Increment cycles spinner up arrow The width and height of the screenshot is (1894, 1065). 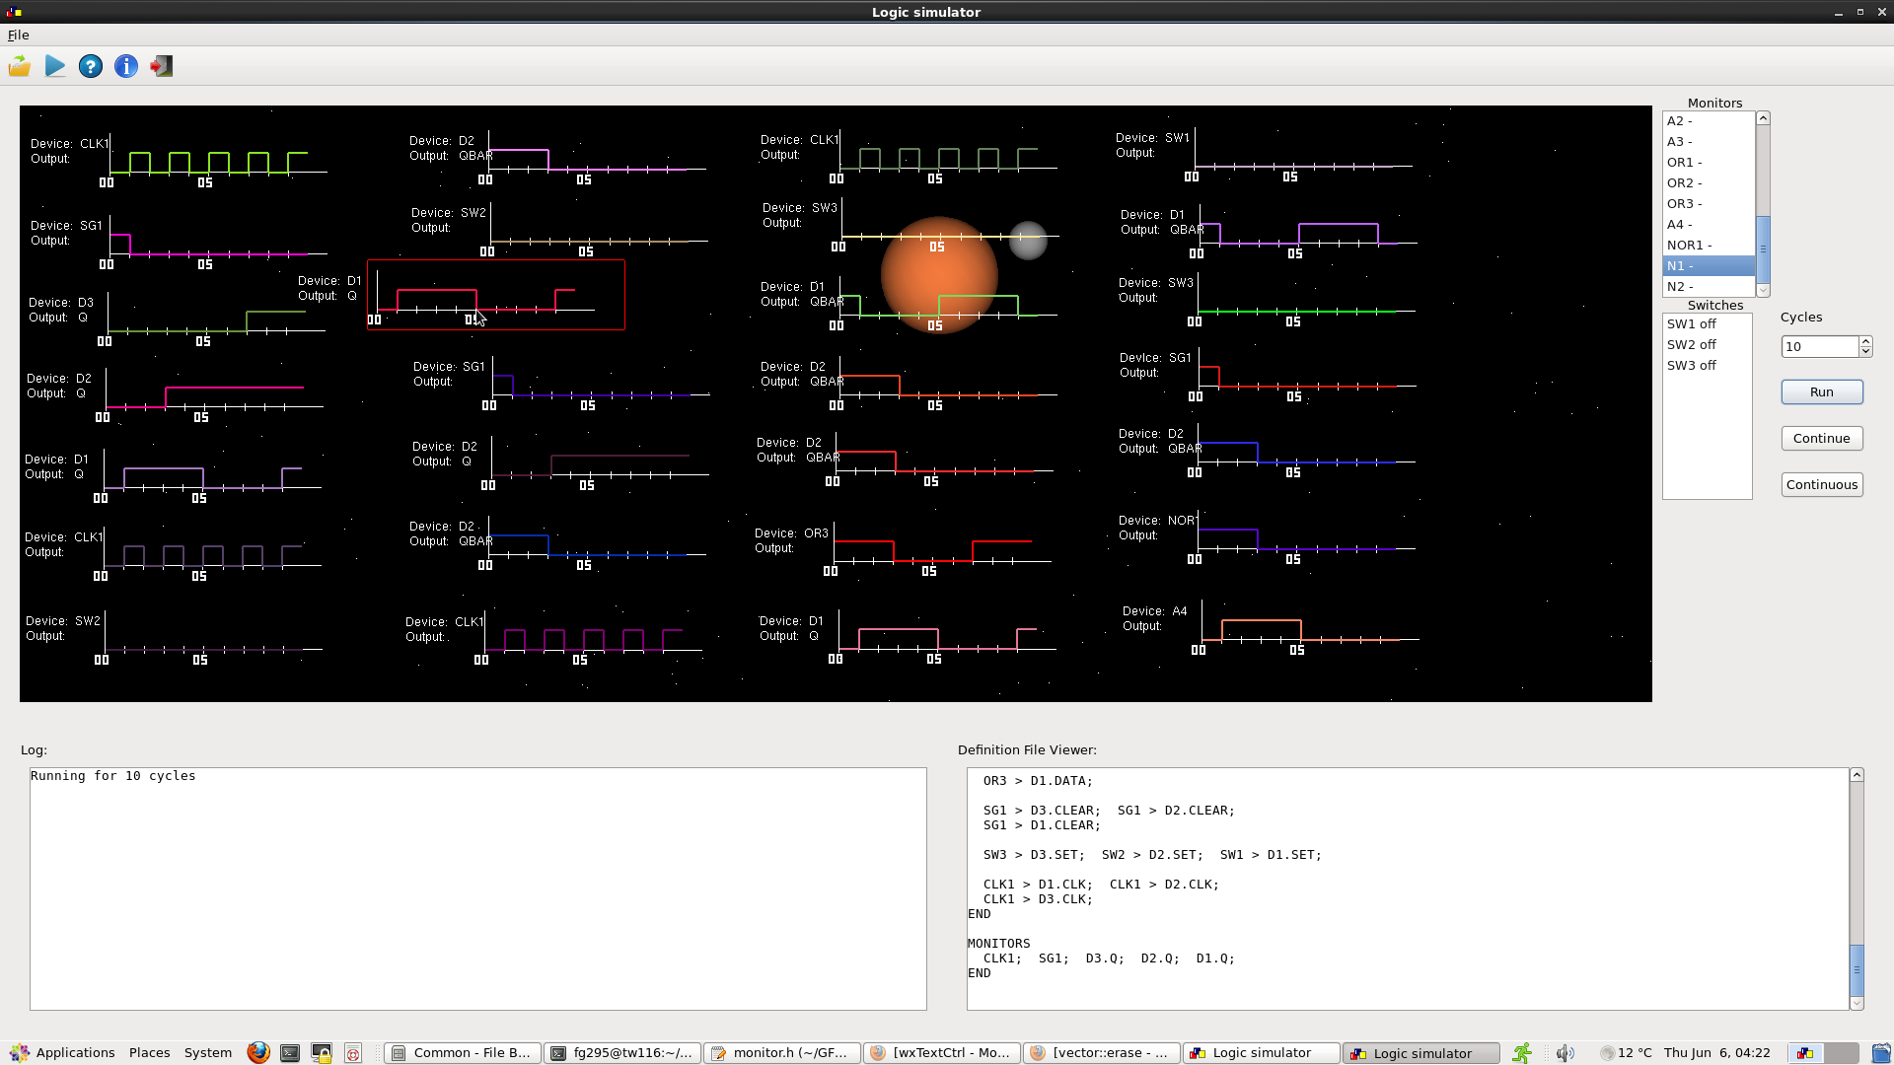click(1865, 341)
